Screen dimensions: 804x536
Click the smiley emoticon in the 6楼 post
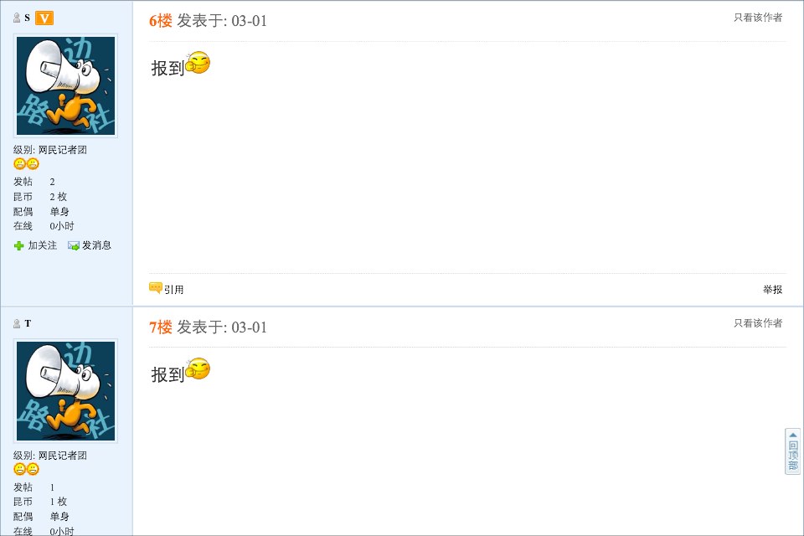(x=198, y=63)
